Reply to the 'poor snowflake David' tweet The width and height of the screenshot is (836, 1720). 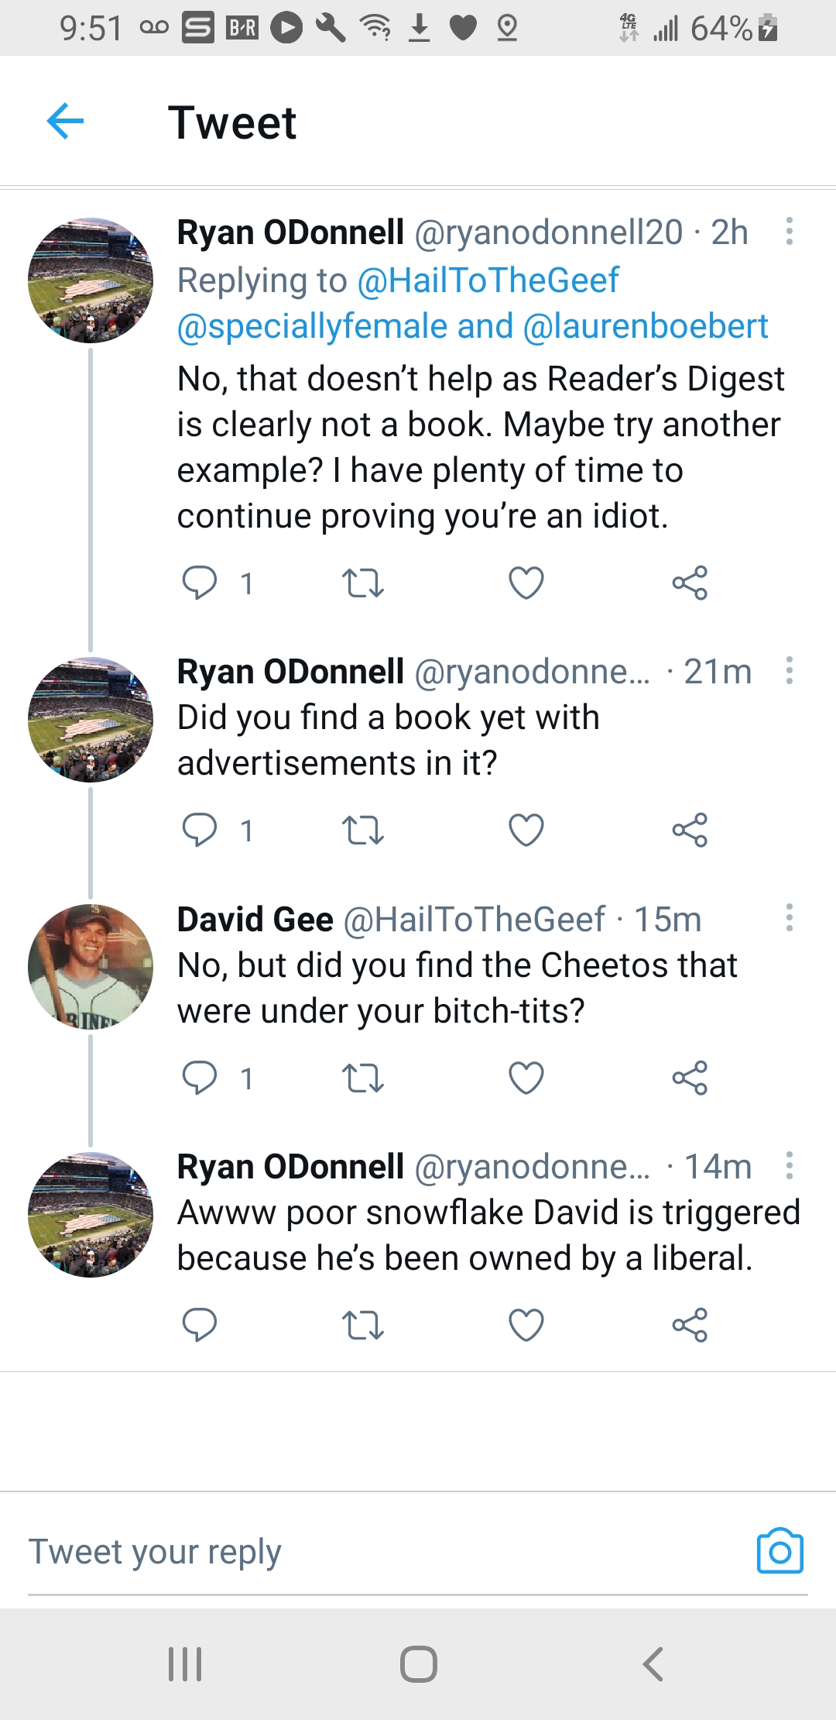(x=199, y=1325)
